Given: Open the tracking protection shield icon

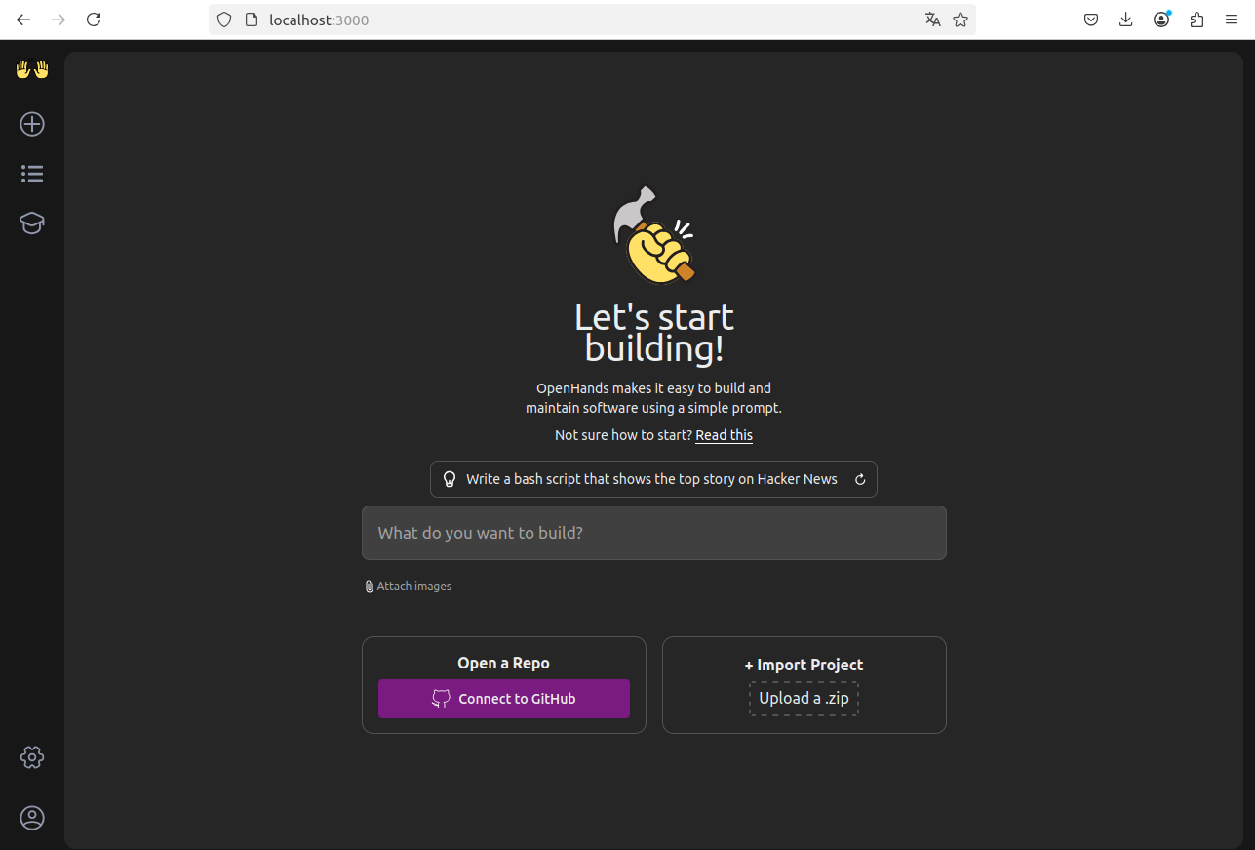Looking at the screenshot, I should (224, 19).
